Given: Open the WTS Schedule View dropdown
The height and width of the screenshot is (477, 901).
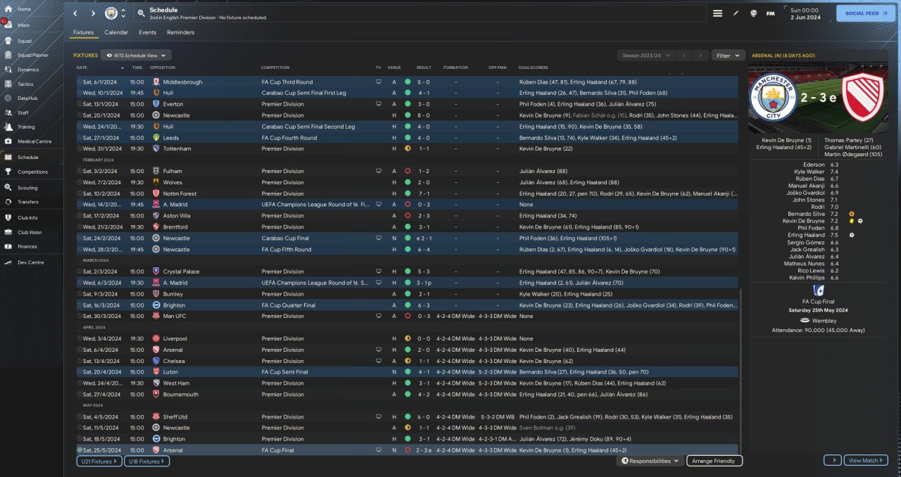Looking at the screenshot, I should pyautogui.click(x=136, y=55).
